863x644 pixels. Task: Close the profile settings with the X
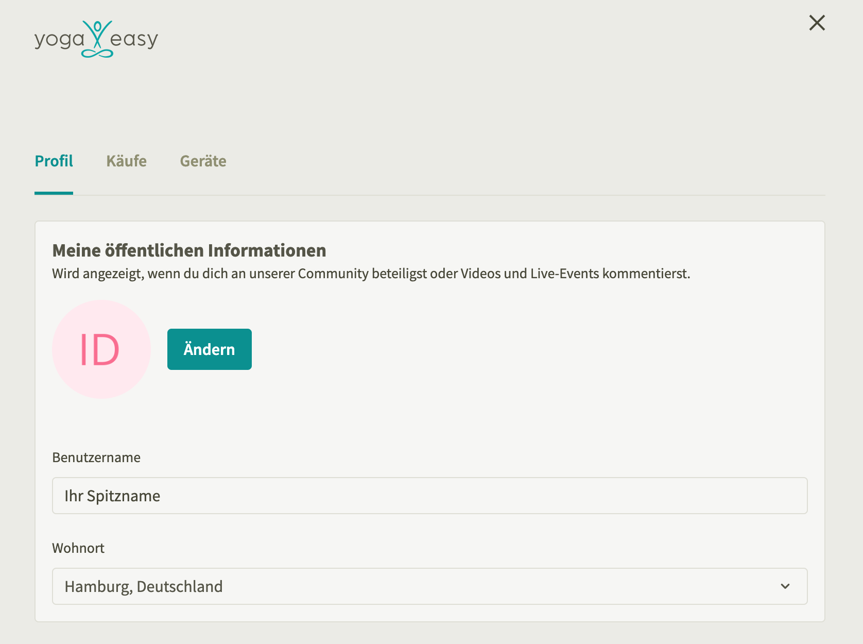point(817,23)
